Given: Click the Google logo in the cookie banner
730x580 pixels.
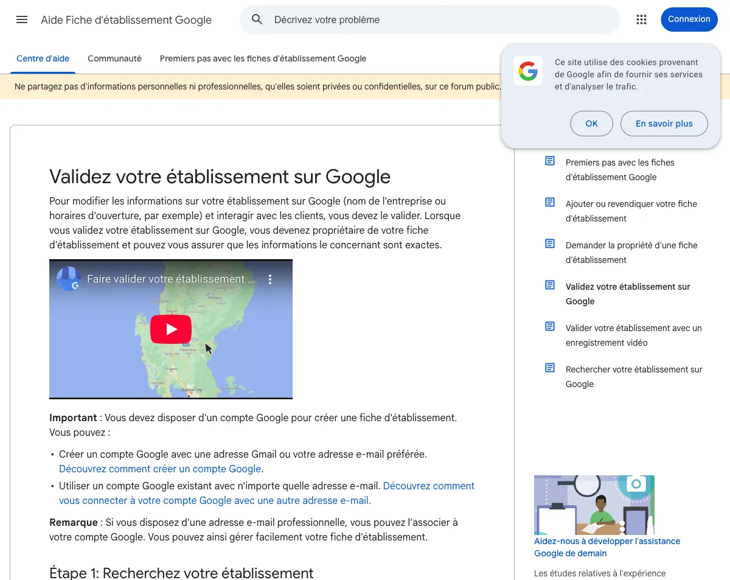Looking at the screenshot, I should coord(527,71).
